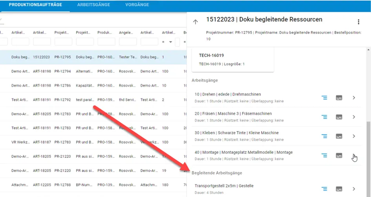Expand the Transportgestell 2x5m chevron

354,189
